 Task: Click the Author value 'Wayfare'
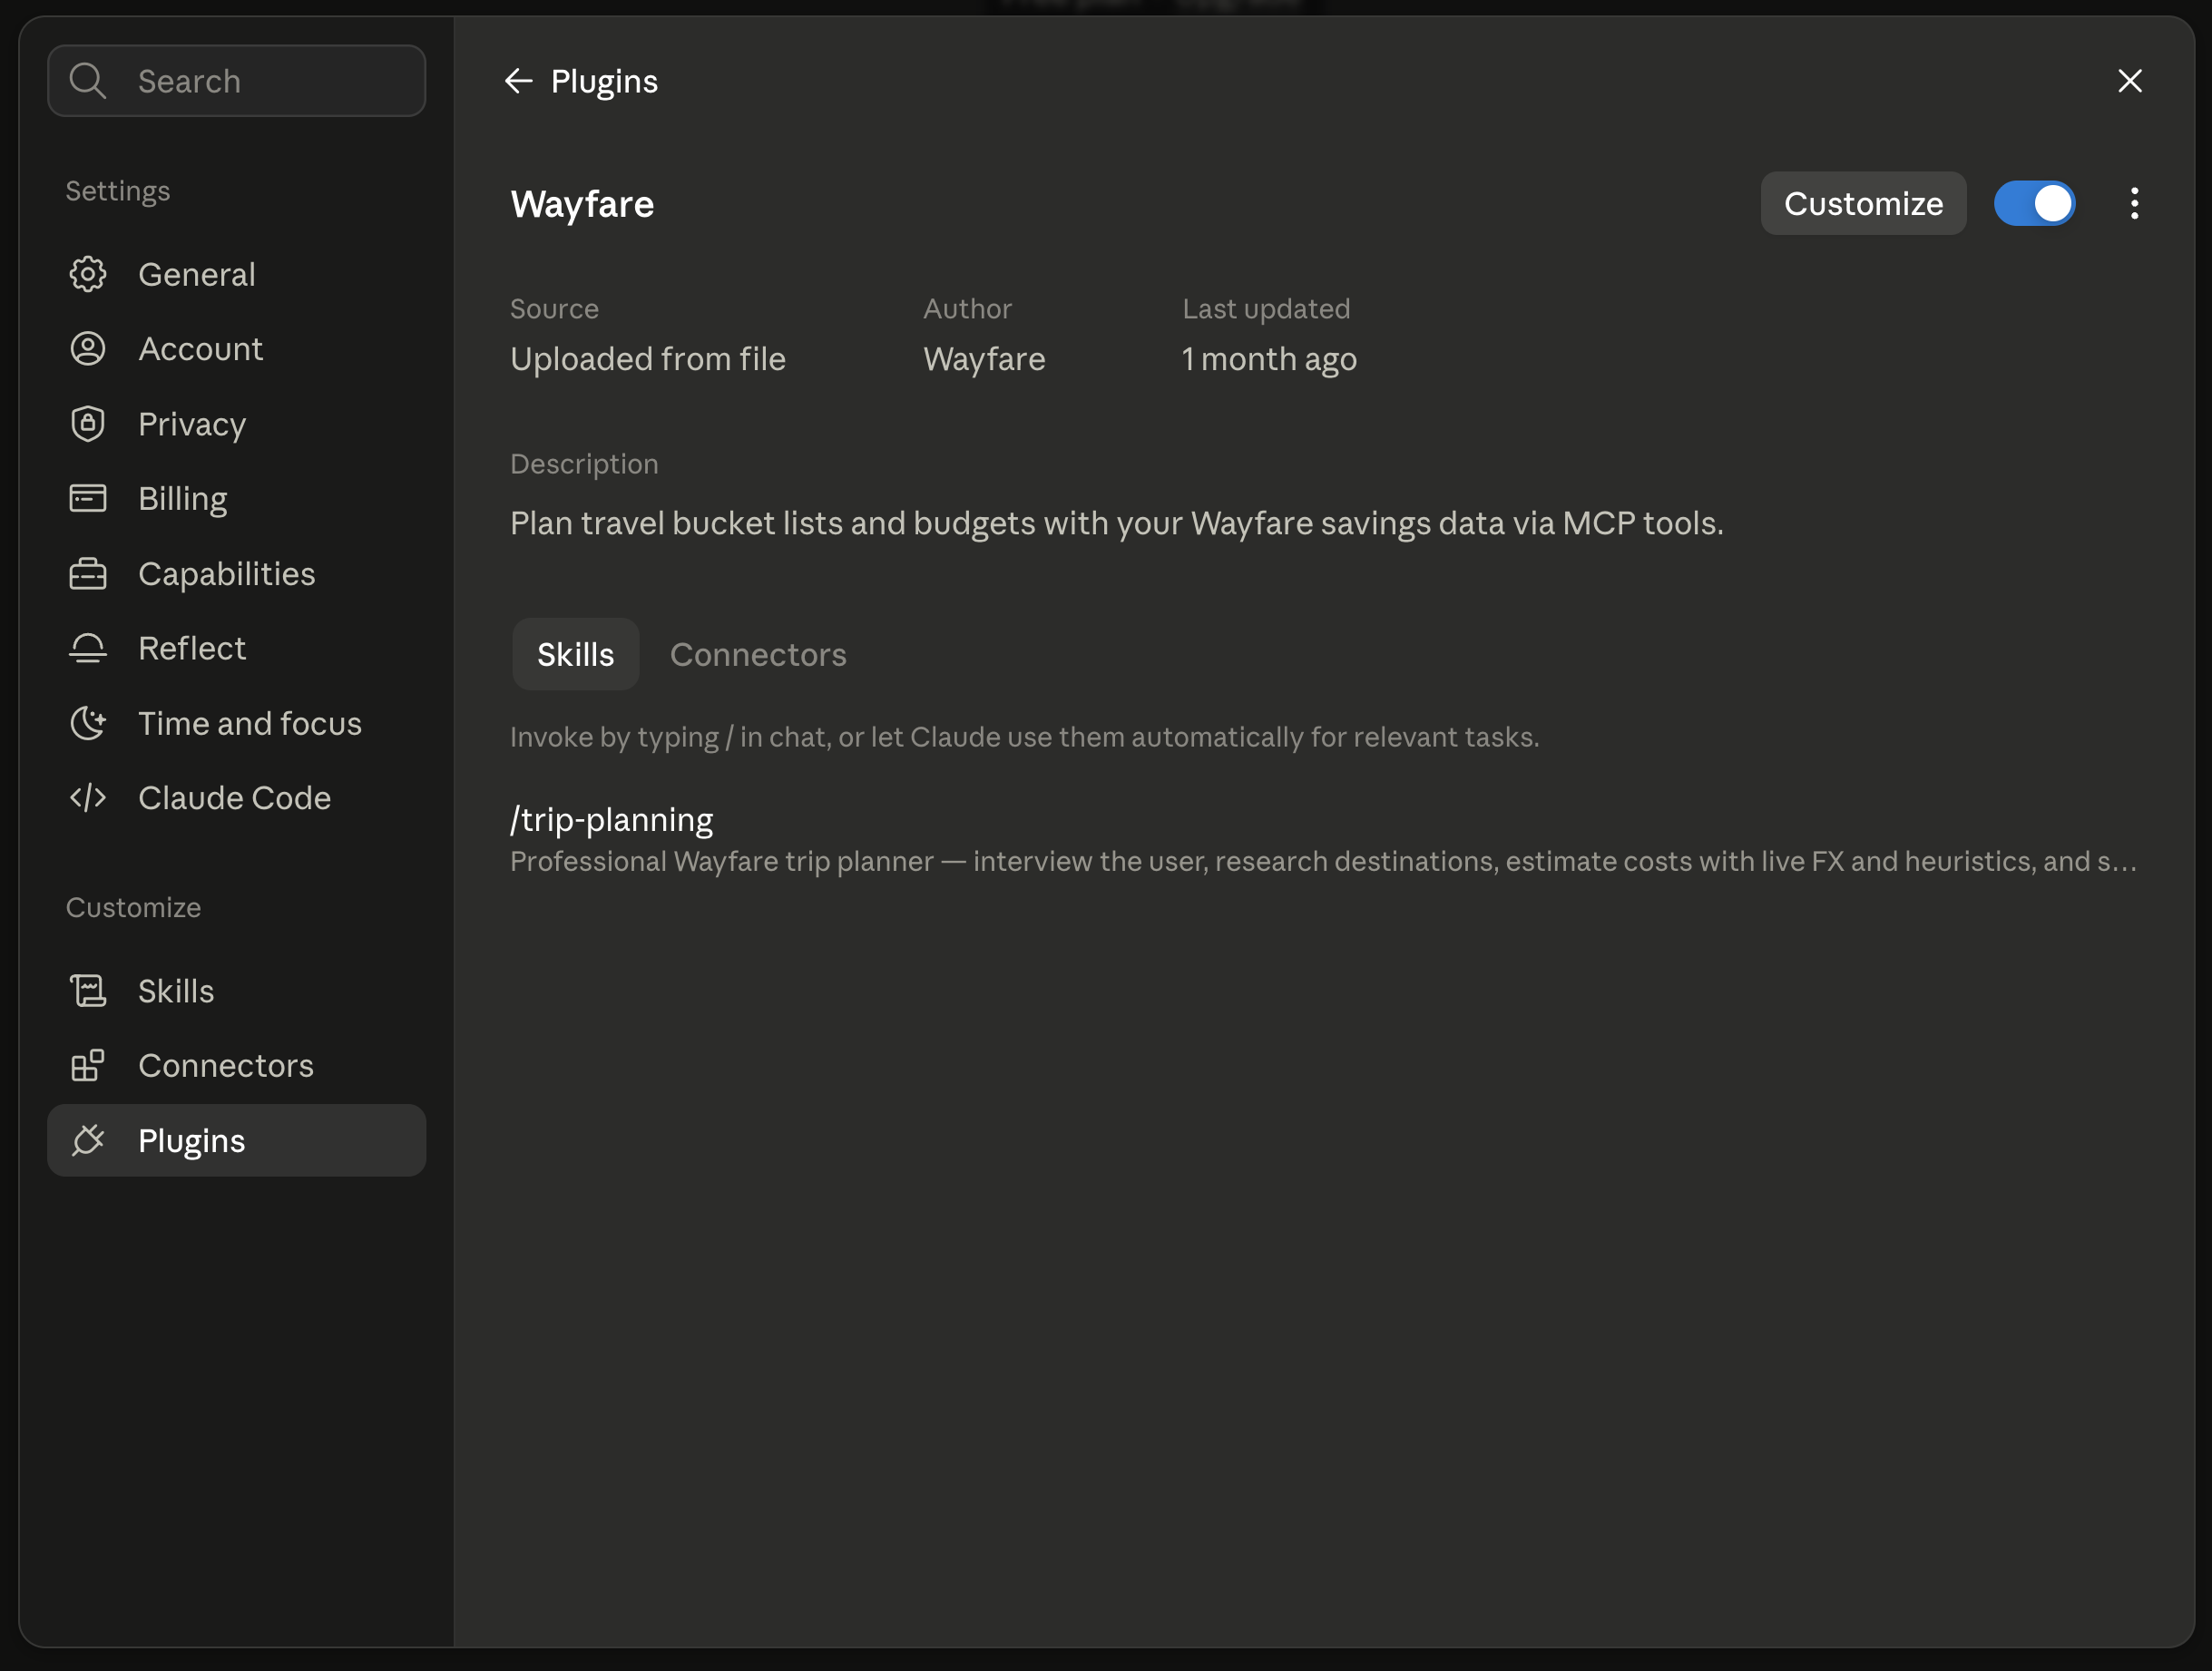click(x=984, y=359)
